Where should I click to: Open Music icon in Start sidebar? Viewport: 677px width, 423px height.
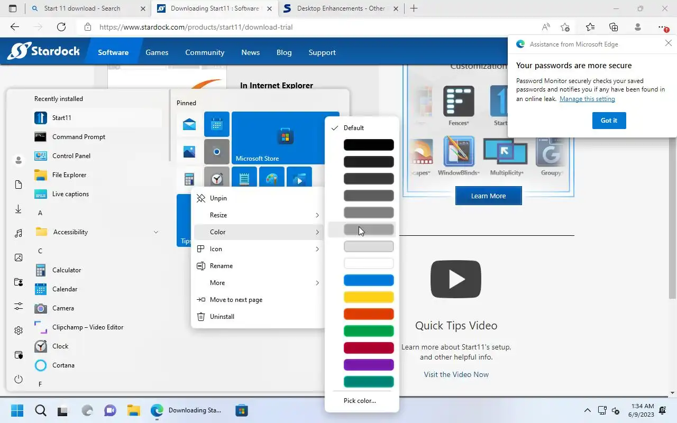point(19,233)
